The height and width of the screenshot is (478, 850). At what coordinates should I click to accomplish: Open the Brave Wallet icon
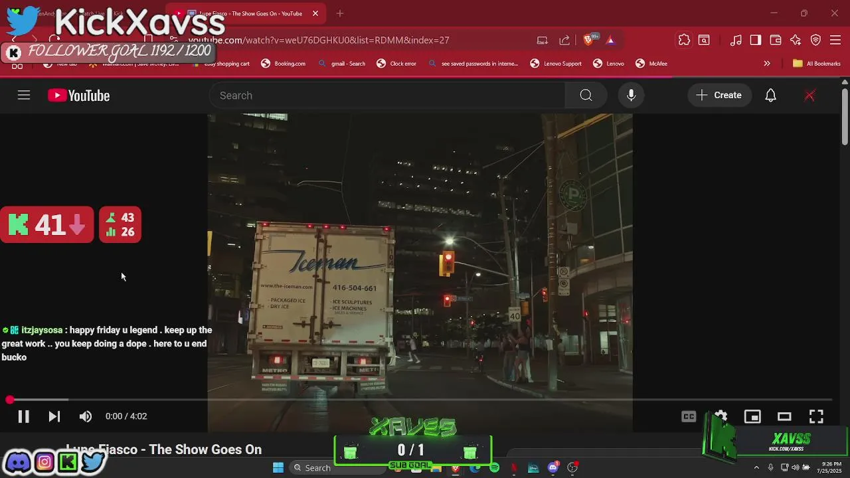pyautogui.click(x=776, y=40)
